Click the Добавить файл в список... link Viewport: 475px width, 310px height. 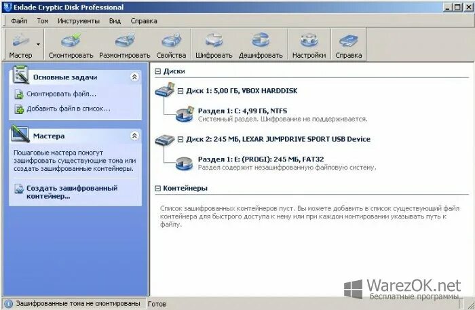(68, 109)
